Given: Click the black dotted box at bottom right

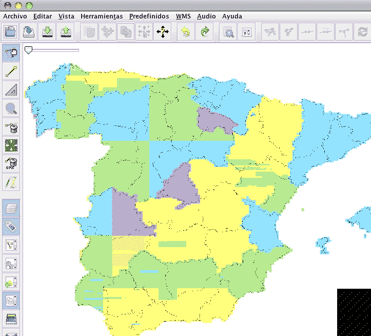Looking at the screenshot, I should pos(354,312).
